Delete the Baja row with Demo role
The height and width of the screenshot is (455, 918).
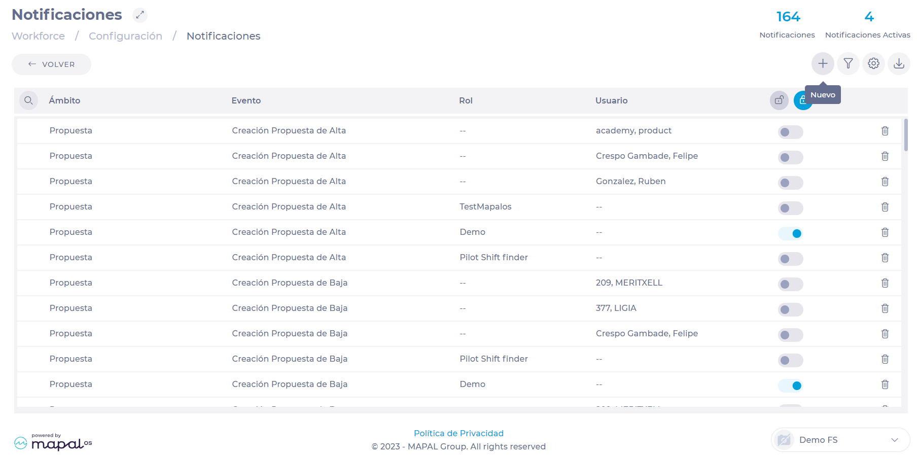click(885, 384)
